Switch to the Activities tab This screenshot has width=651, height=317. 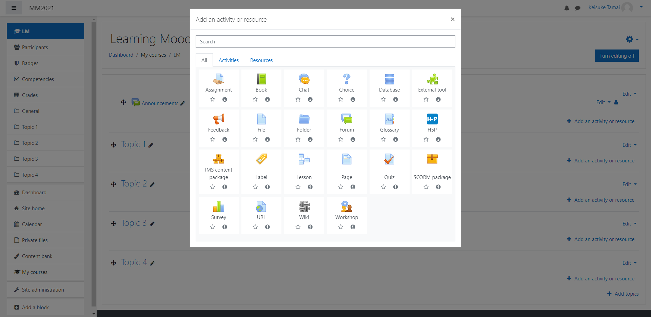(229, 60)
